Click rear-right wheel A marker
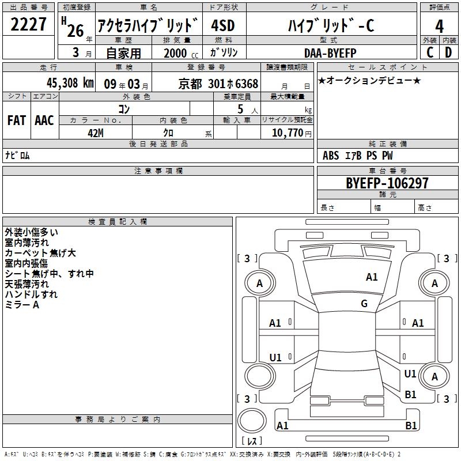 pyautogui.click(x=434, y=376)
